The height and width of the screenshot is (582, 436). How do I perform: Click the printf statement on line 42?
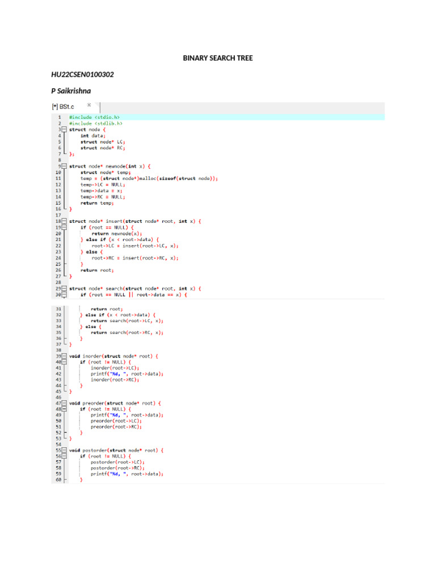pyautogui.click(x=127, y=374)
